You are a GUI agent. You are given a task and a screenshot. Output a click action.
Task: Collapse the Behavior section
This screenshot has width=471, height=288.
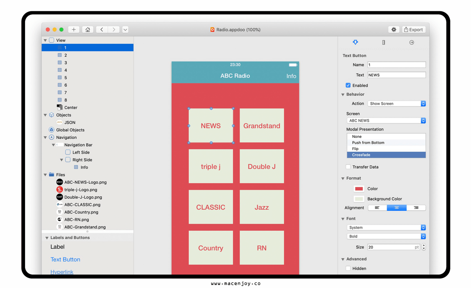[343, 94]
